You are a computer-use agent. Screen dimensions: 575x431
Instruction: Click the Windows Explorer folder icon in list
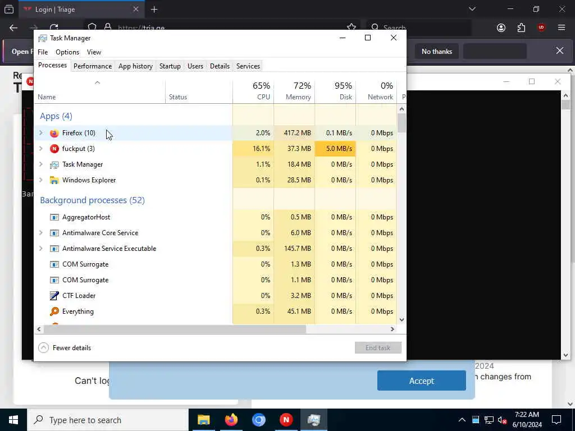(54, 180)
